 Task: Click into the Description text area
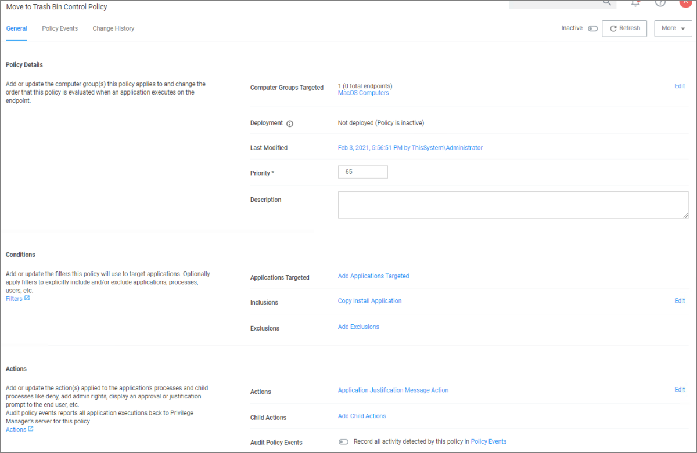pyautogui.click(x=513, y=205)
